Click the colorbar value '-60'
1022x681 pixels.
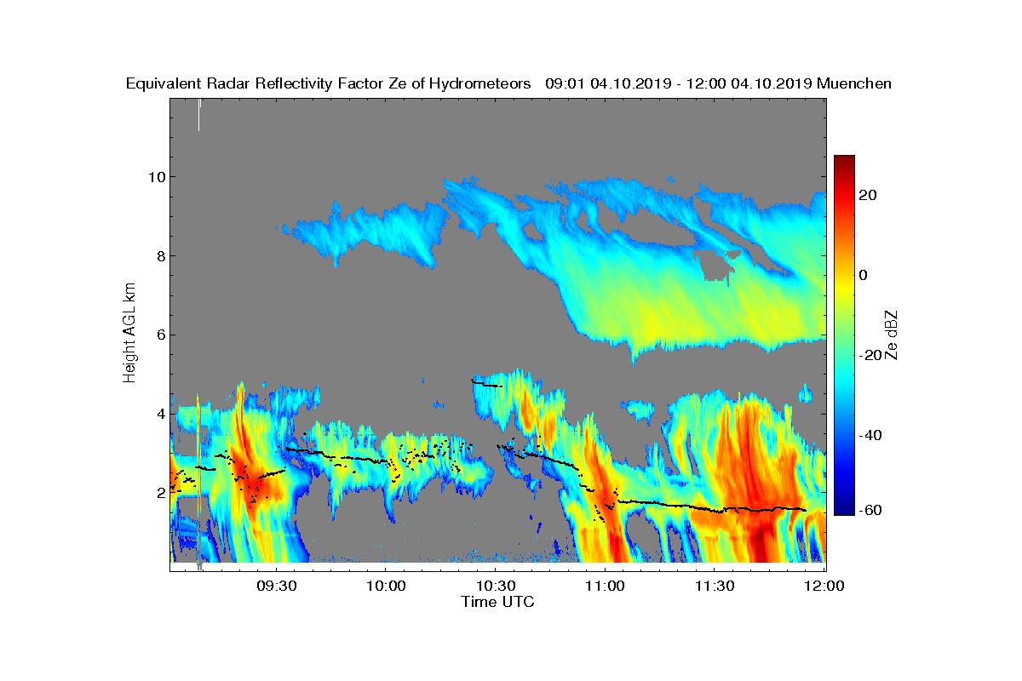(x=872, y=510)
